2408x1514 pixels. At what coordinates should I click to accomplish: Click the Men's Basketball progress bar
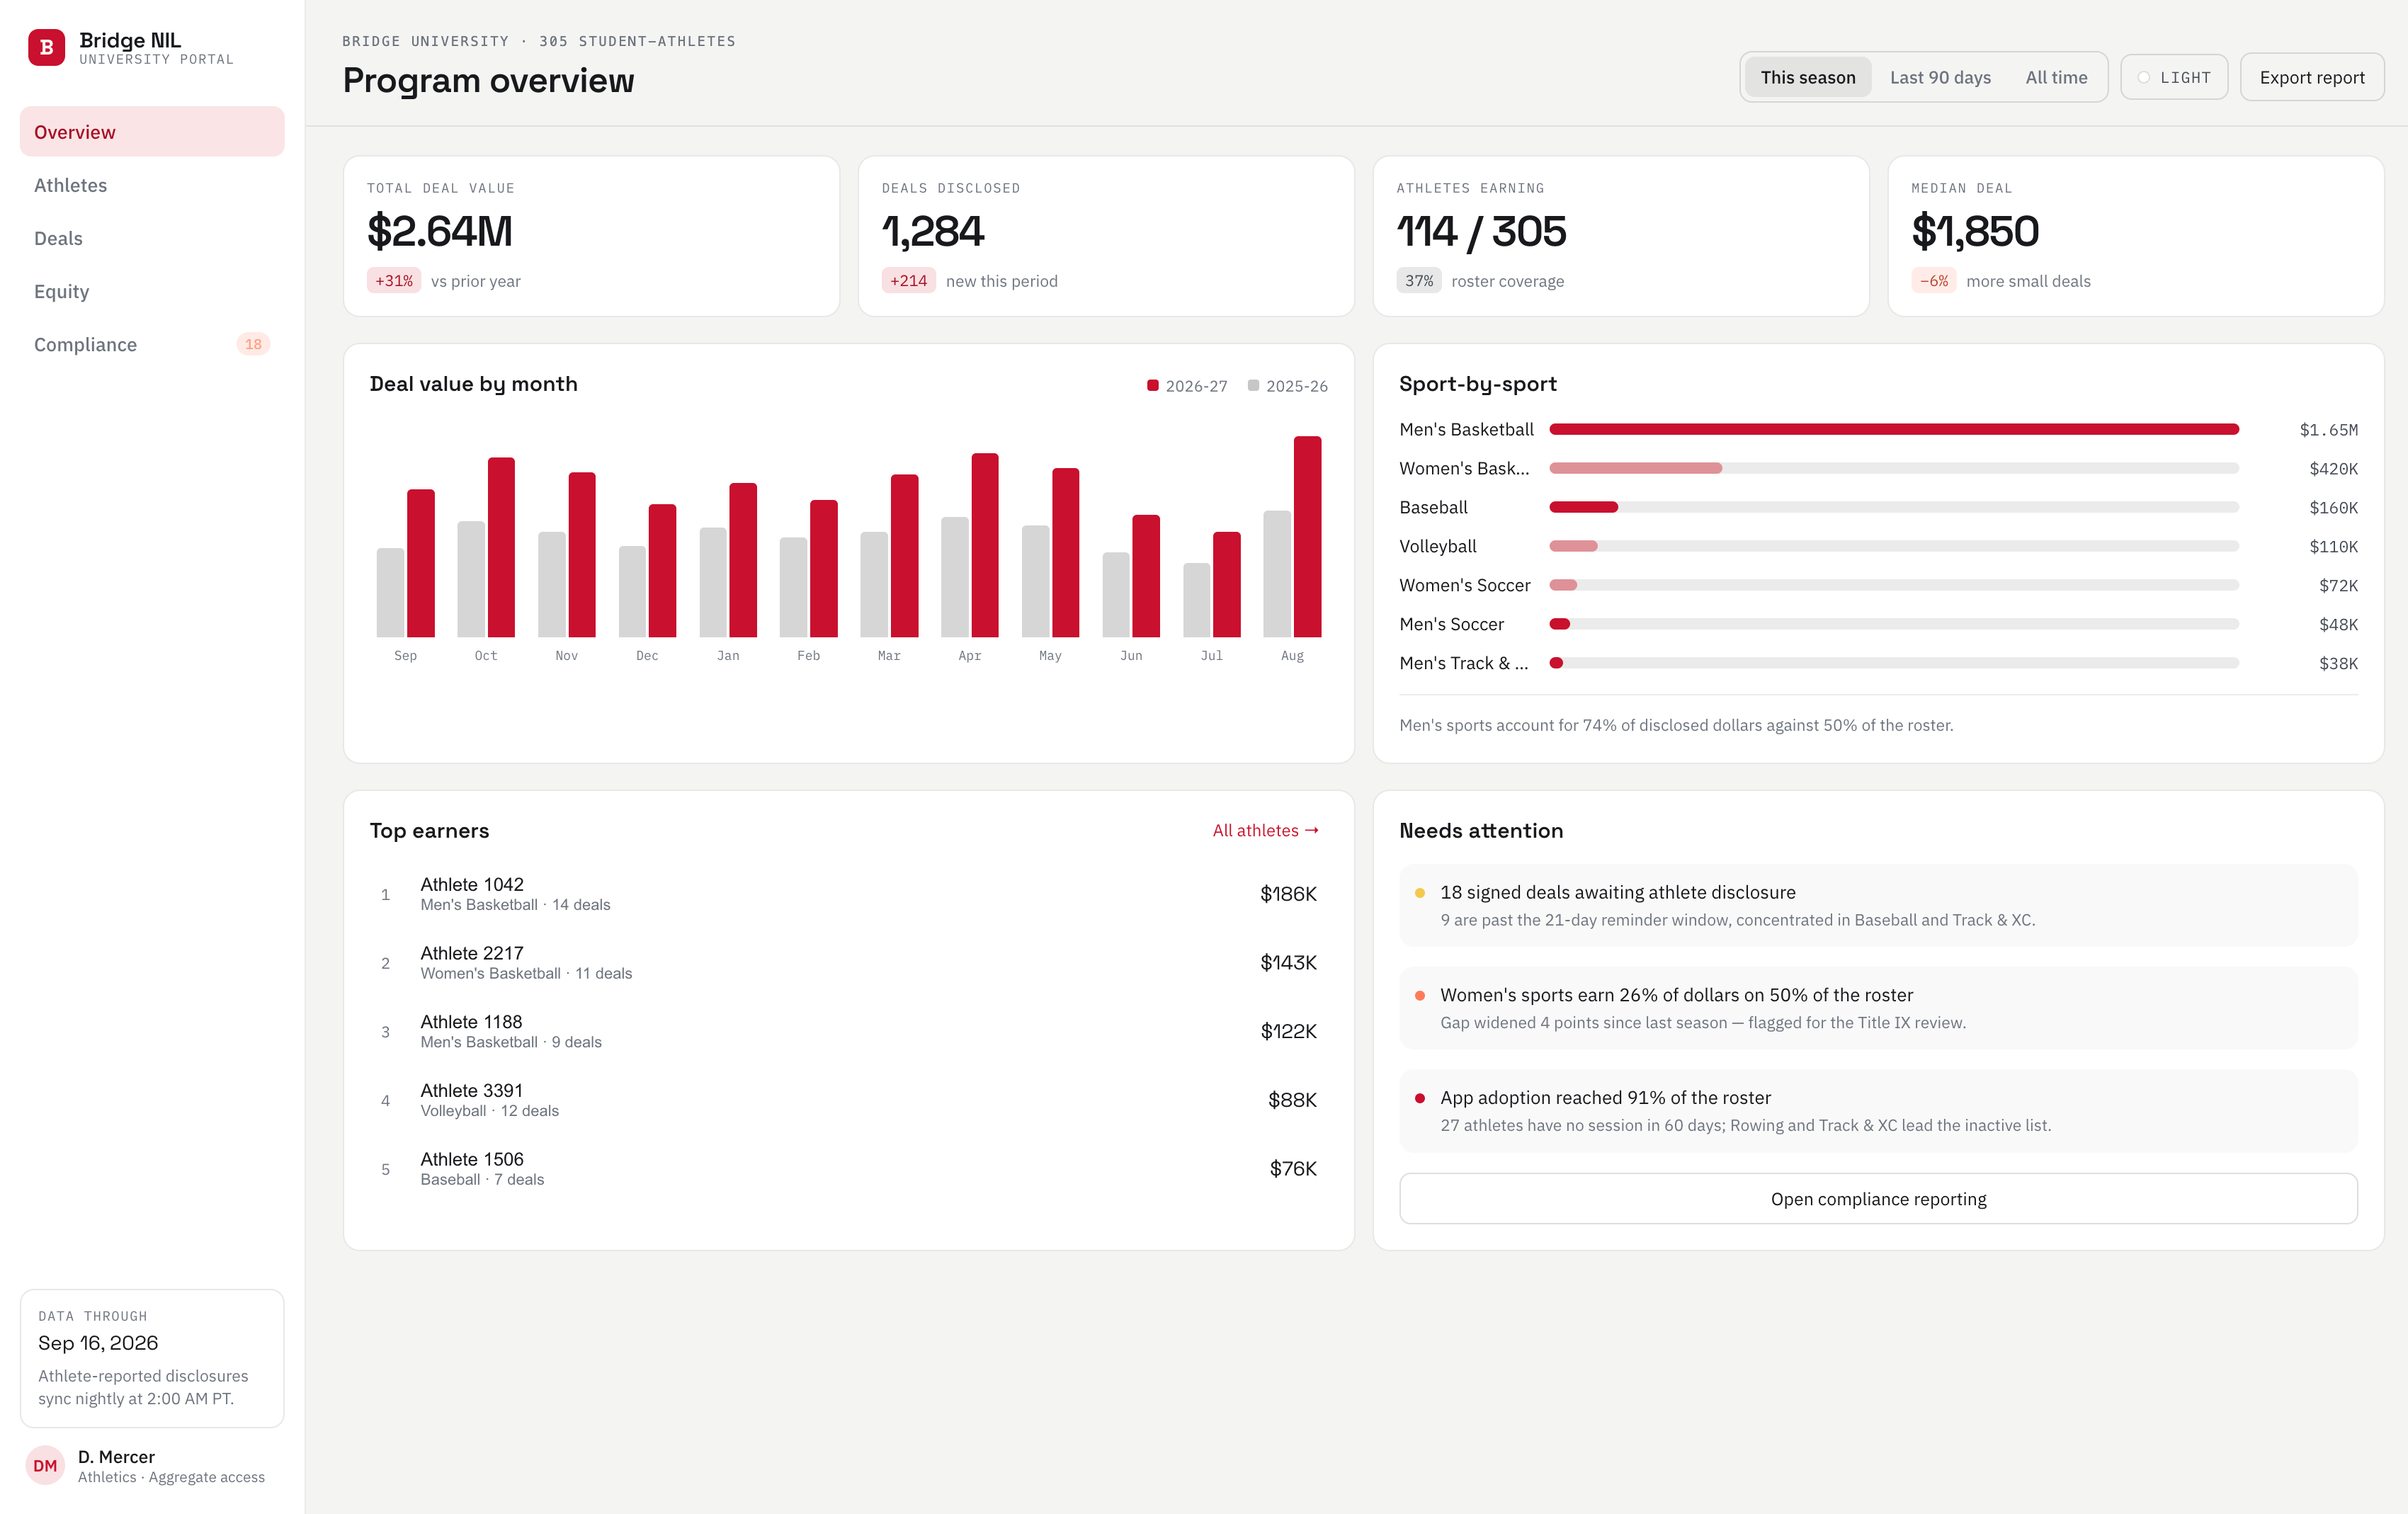(x=1893, y=429)
